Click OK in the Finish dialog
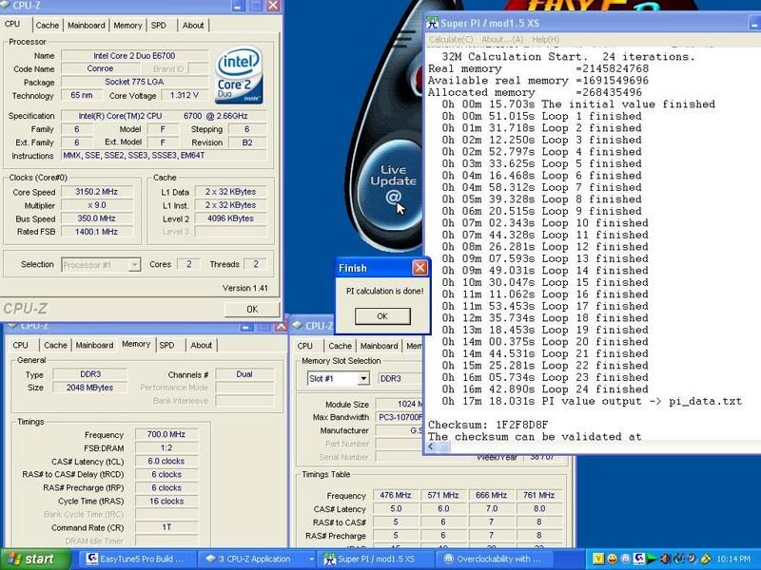 point(382,316)
